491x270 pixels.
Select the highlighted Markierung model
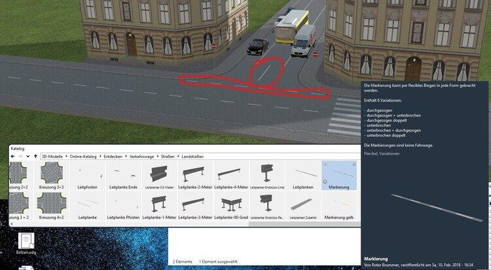click(339, 175)
